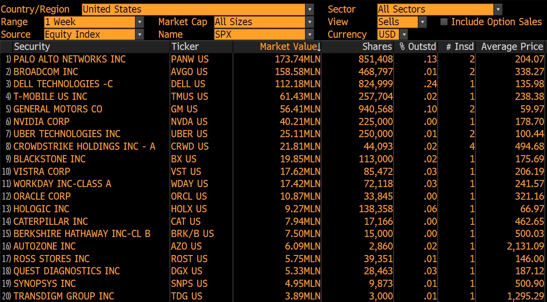Click AUTOZONE INC security name
This screenshot has height=302, width=547.
pos(44,246)
